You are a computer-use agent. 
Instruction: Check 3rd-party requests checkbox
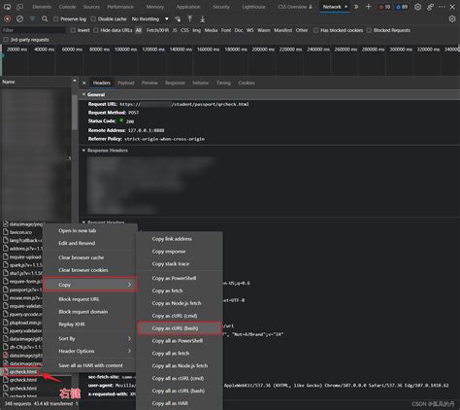click(6, 40)
